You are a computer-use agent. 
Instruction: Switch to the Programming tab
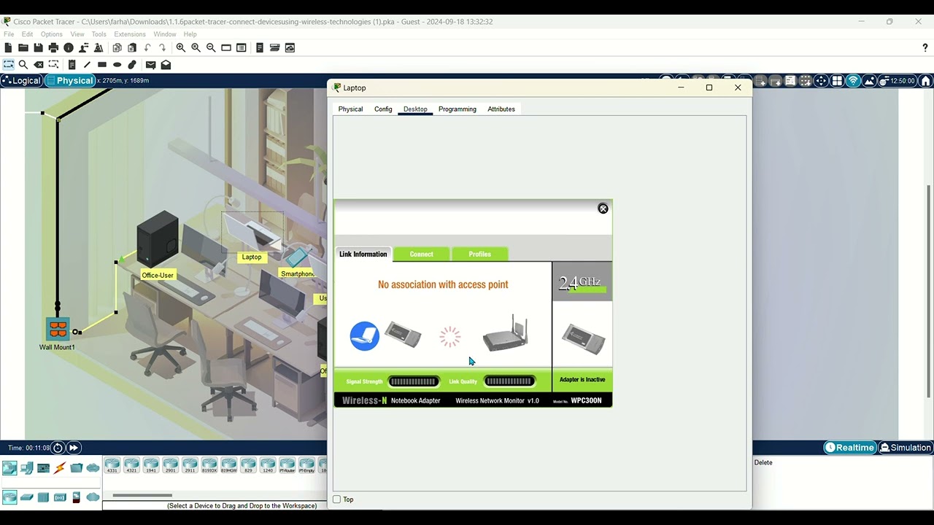click(x=458, y=109)
